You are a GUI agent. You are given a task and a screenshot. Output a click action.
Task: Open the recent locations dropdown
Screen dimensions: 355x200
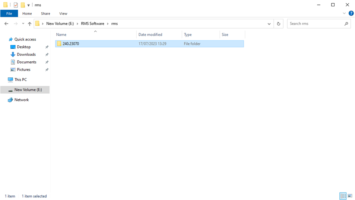23,23
